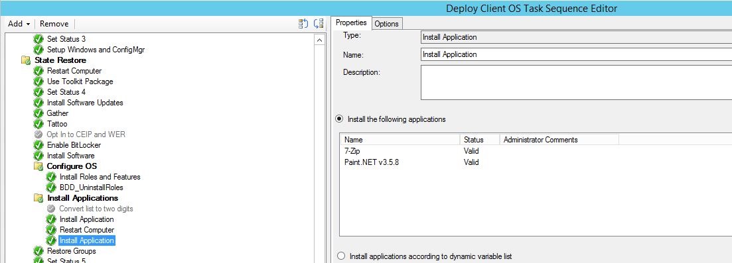Screen dimensions: 732x263
Task: Click the Enable BitLocker check icon
Action: 38,145
